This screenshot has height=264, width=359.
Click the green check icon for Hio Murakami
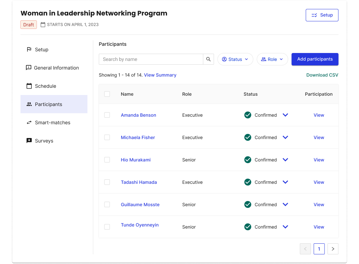[248, 160]
